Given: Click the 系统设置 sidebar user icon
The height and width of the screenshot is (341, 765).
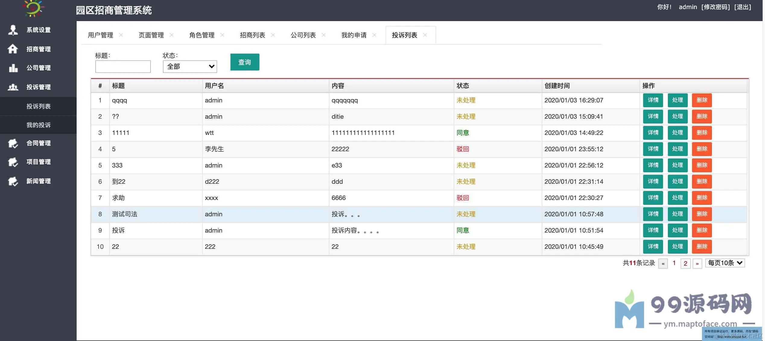Looking at the screenshot, I should [x=13, y=30].
